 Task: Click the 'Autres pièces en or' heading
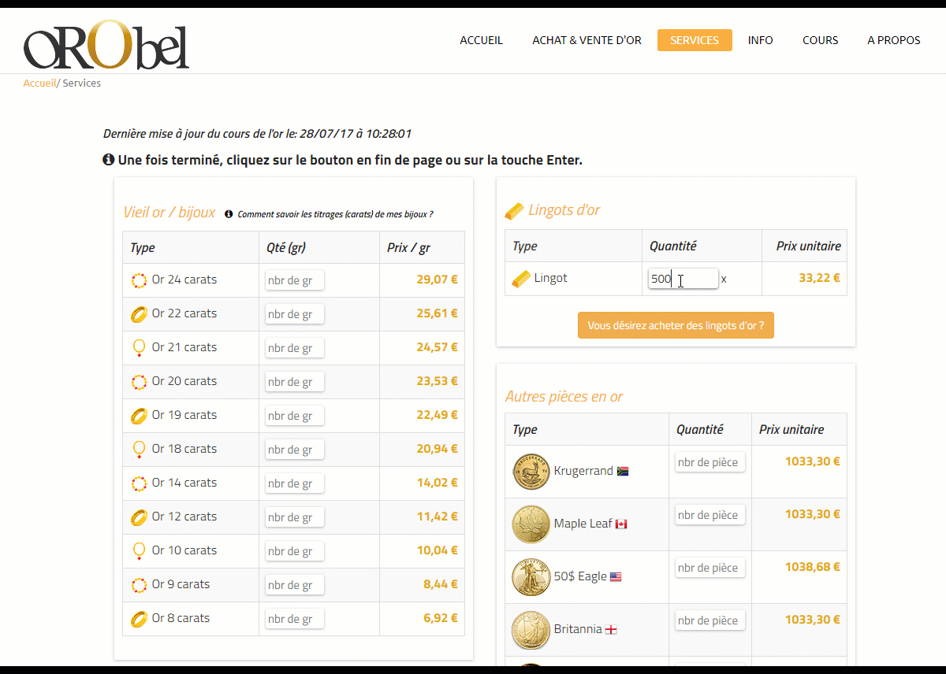564,397
